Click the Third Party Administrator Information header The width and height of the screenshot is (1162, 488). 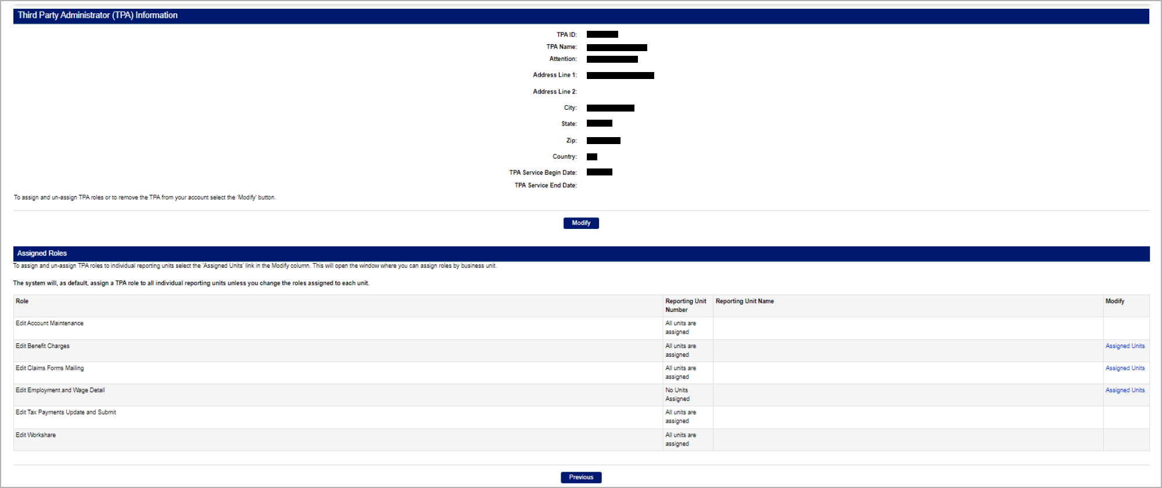[98, 16]
